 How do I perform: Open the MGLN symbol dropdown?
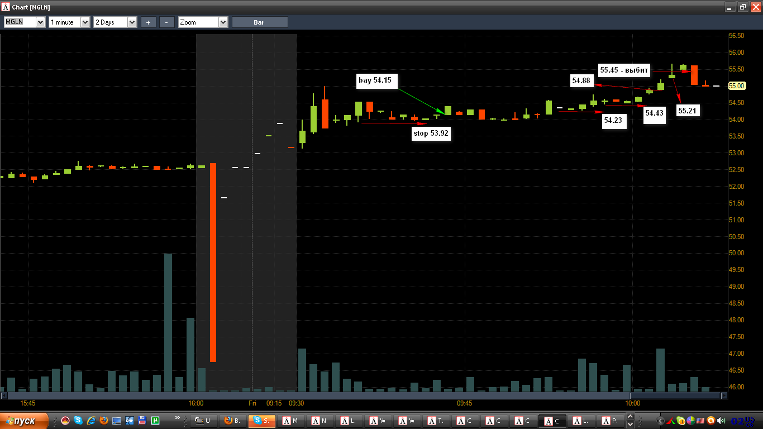[25, 22]
